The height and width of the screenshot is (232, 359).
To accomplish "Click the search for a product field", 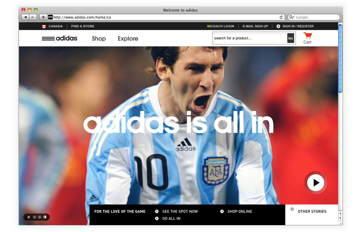I will [x=250, y=38].
